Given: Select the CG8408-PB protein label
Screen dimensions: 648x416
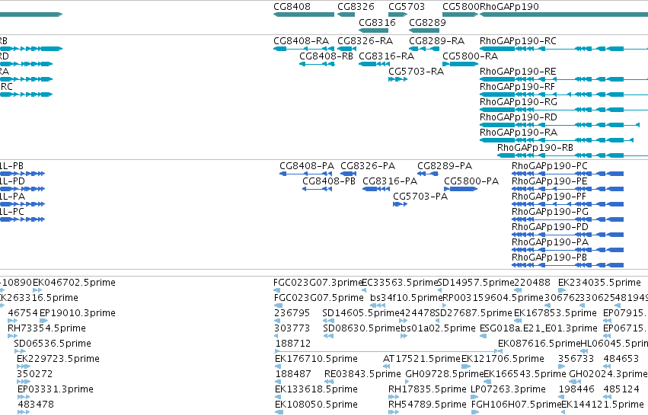Looking at the screenshot, I should click(329, 181).
